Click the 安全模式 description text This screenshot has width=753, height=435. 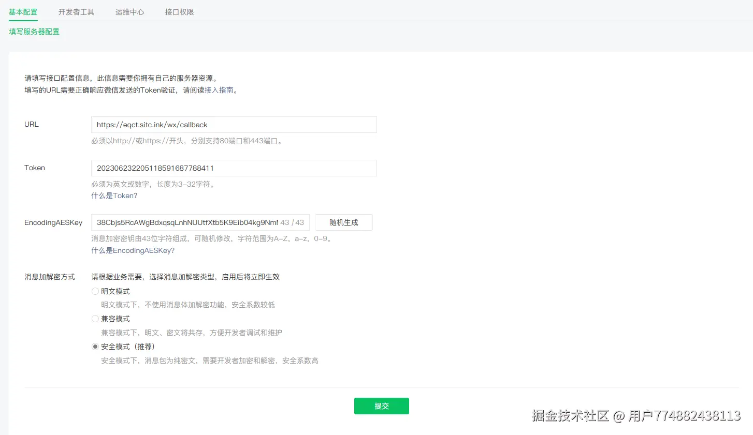(x=210, y=361)
